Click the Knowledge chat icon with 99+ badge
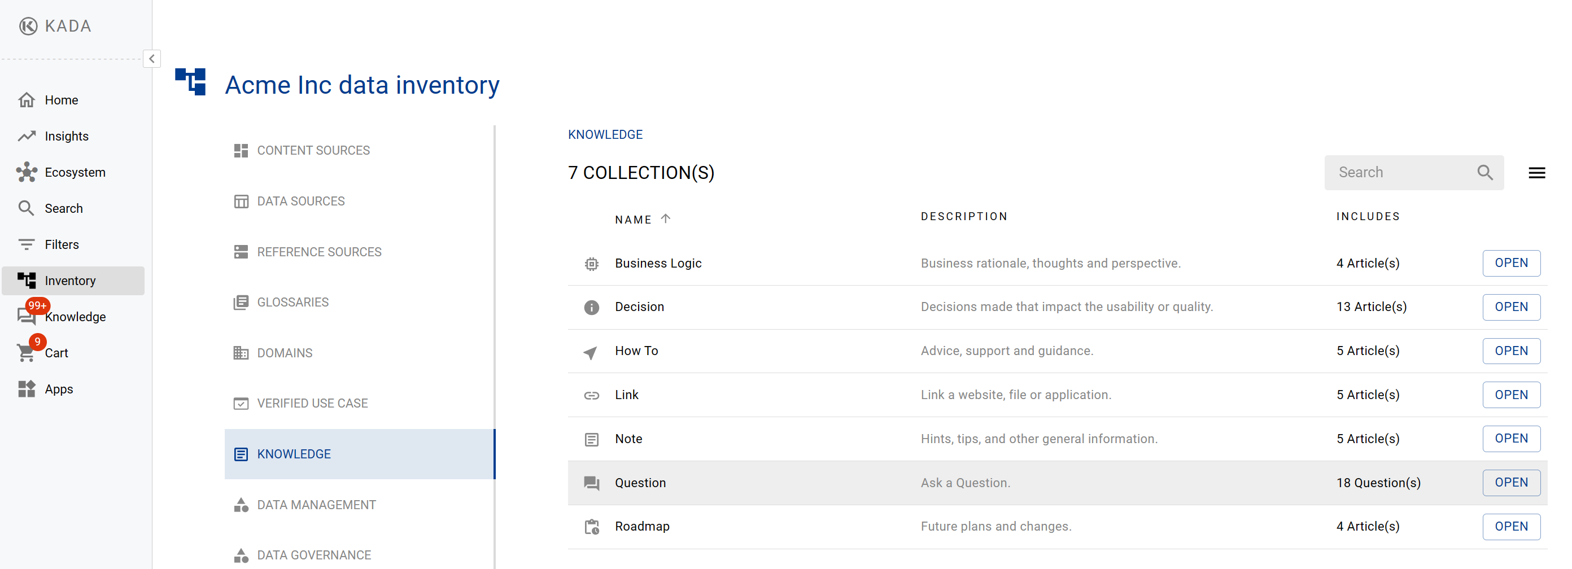1572x569 pixels. (26, 316)
